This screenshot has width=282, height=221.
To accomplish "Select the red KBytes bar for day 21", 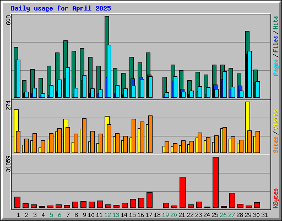I will pos(182,192).
